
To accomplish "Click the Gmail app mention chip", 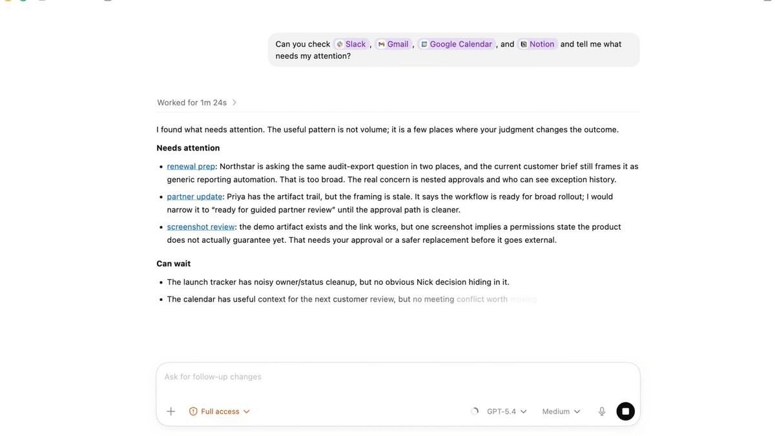I will [x=393, y=44].
